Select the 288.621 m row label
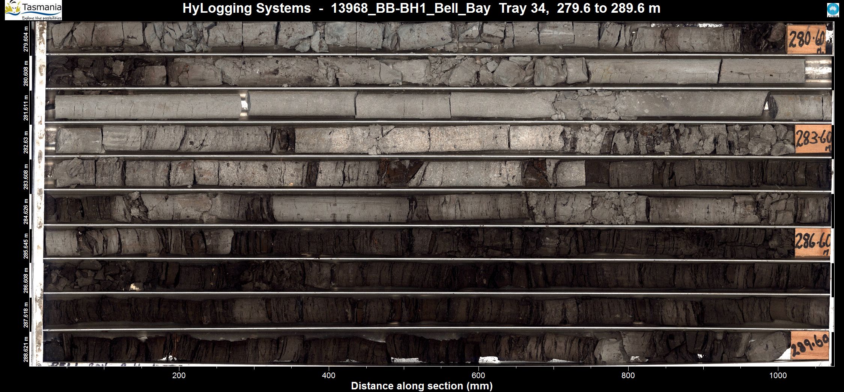The width and height of the screenshot is (844, 392). [x=26, y=349]
